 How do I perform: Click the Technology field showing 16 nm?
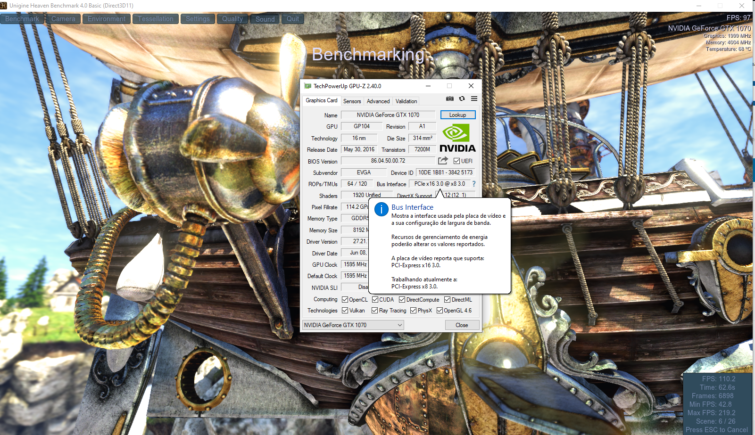359,138
